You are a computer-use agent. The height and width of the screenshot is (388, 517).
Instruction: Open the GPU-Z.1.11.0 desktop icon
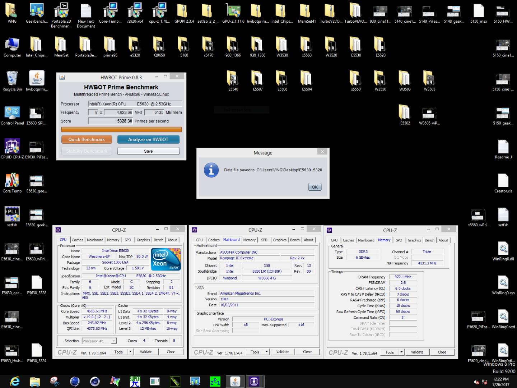(233, 13)
